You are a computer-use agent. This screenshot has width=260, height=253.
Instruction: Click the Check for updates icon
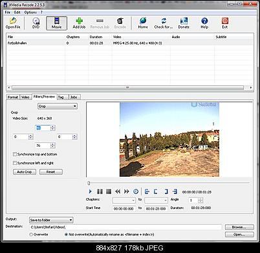coord(164,23)
